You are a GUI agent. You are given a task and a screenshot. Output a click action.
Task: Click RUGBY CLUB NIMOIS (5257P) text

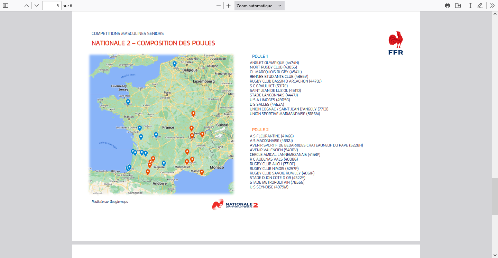(274, 169)
